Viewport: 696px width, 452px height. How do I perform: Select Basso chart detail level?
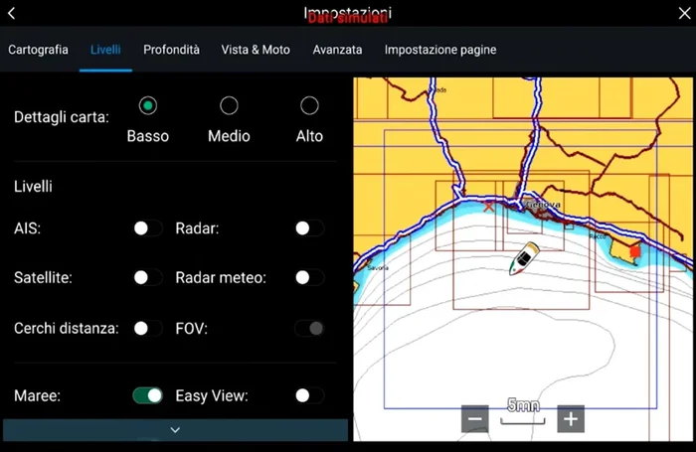click(148, 105)
